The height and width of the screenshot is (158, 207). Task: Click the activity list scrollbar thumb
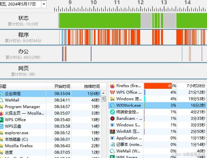click(x=103, y=99)
